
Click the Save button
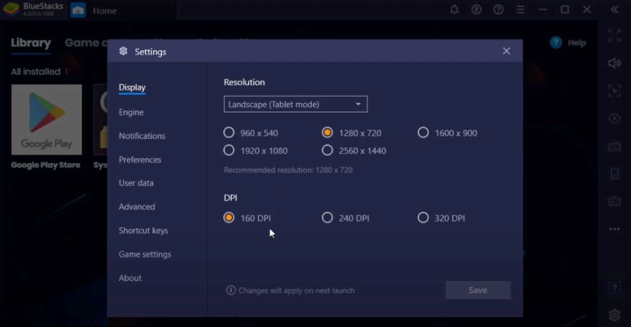tap(478, 290)
